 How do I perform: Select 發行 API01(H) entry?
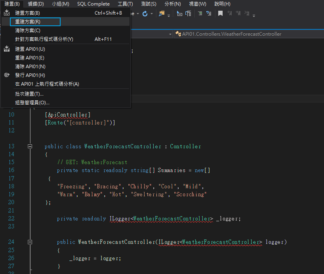tap(65, 75)
